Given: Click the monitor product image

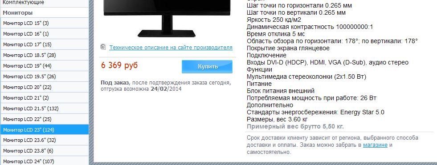Looking at the screenshot, I should pos(167,19).
